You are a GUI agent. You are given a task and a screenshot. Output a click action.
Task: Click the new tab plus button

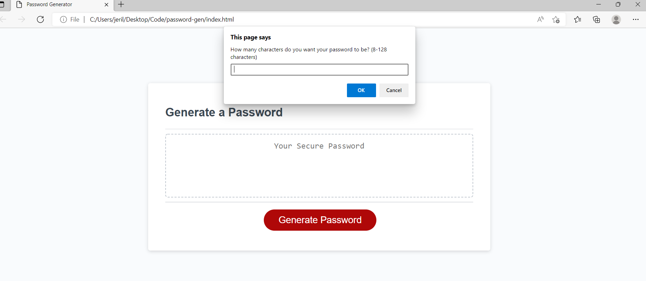pos(120,4)
